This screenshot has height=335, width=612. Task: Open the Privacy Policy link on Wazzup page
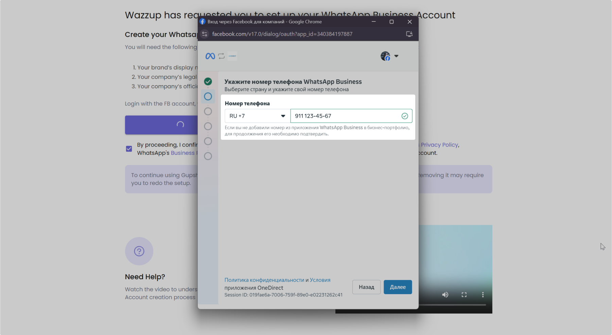(440, 145)
